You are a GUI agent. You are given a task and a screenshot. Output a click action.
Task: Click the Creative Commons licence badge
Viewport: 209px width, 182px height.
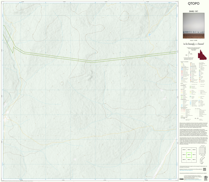pos(182,179)
